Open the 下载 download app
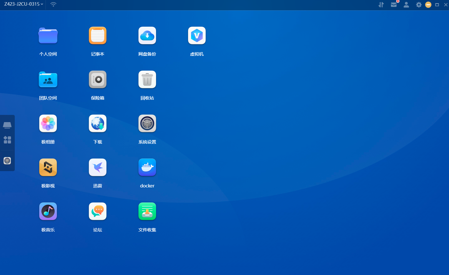 [x=98, y=123]
